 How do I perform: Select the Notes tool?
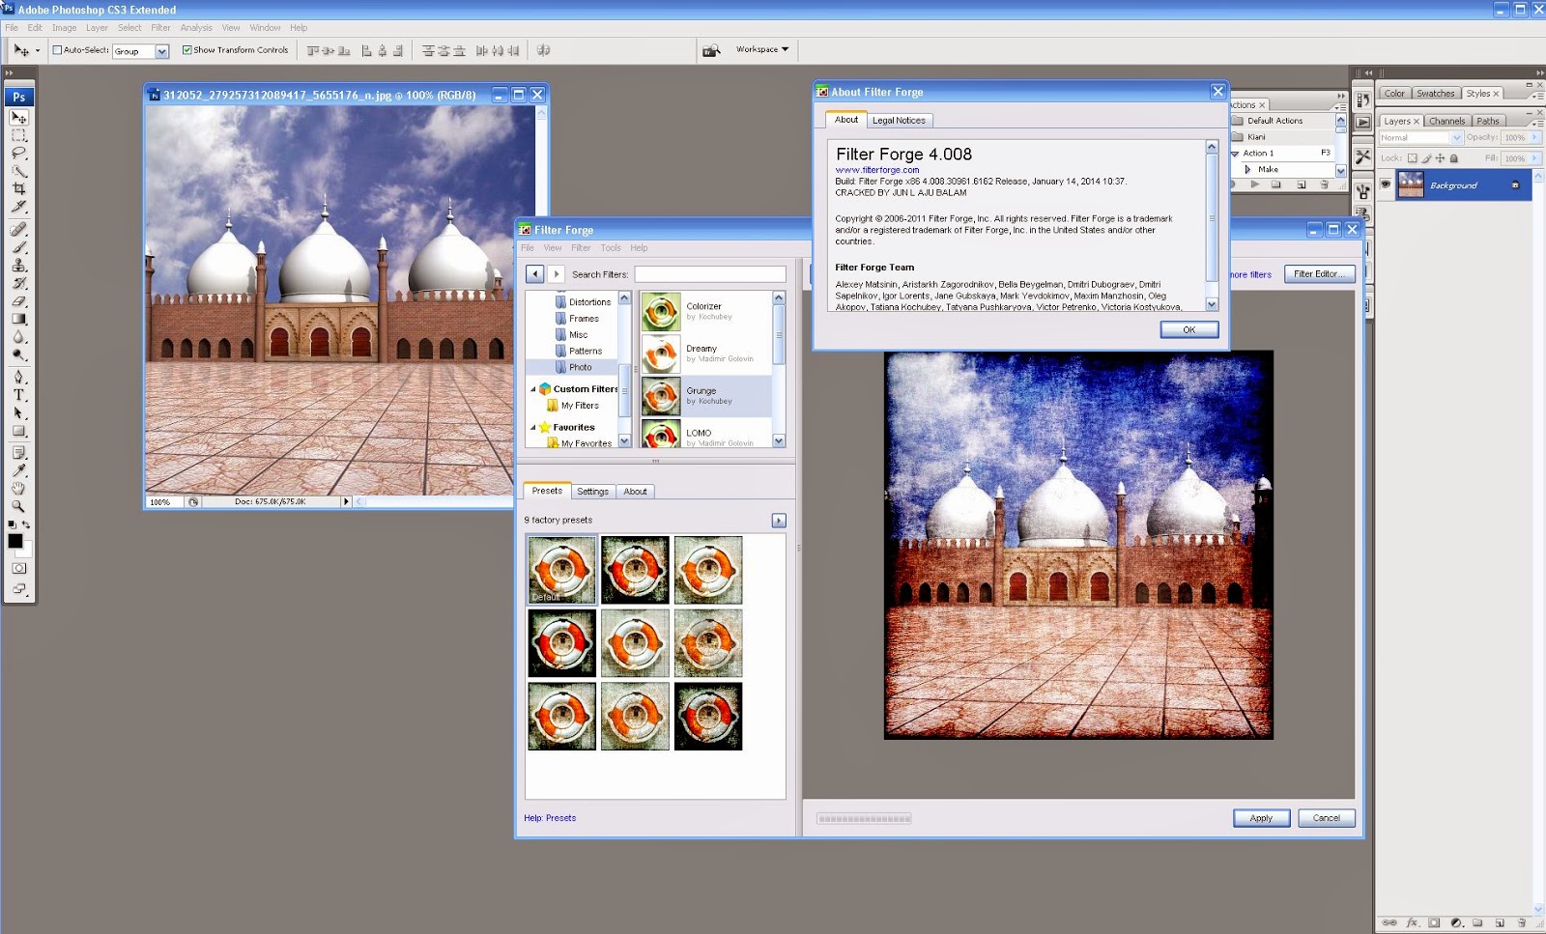point(18,452)
